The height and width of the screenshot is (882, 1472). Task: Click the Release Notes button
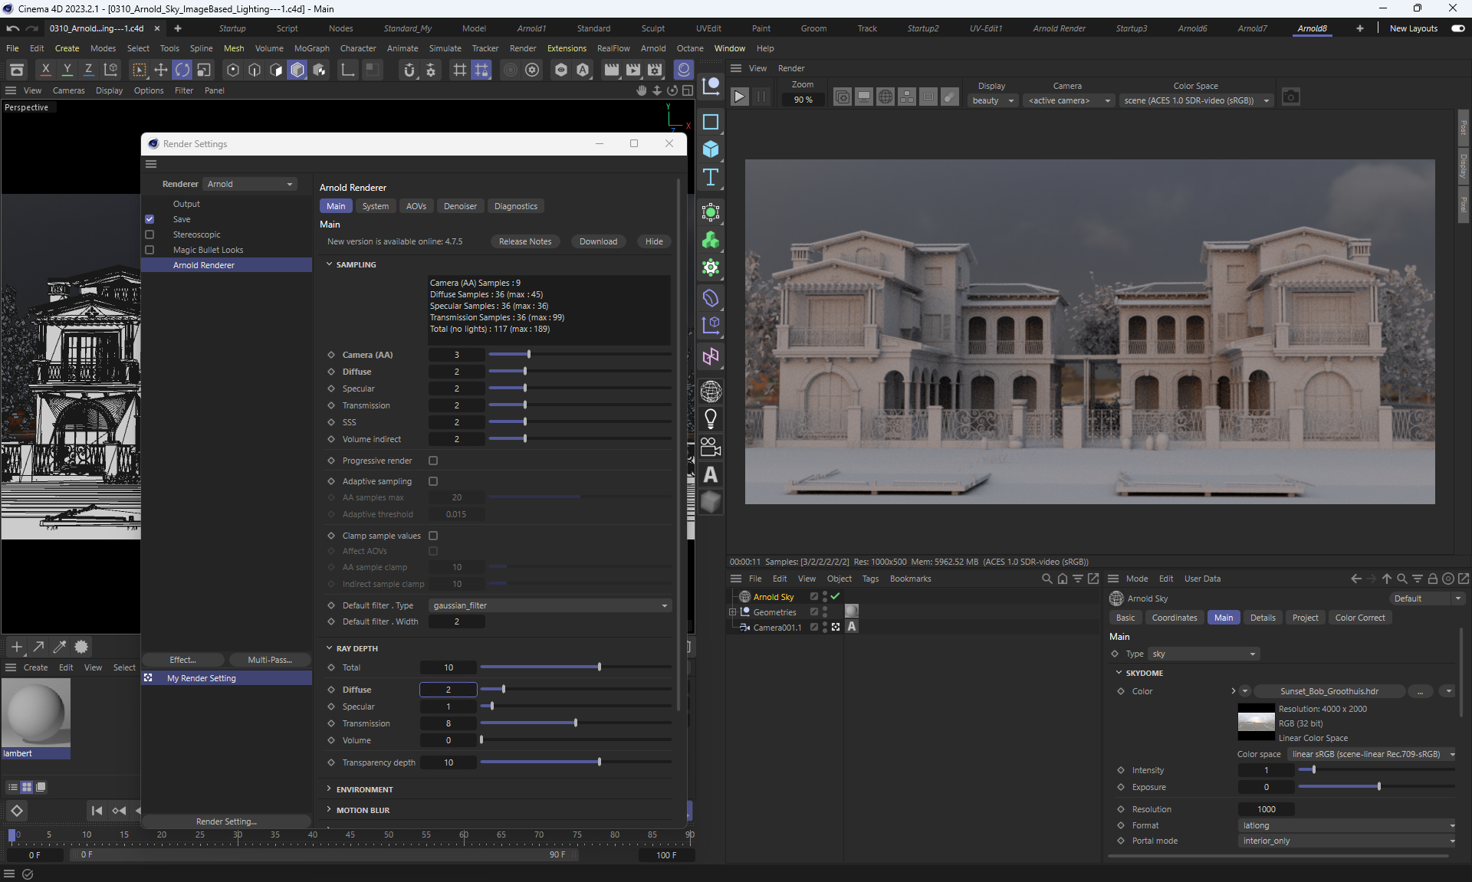[x=524, y=241]
